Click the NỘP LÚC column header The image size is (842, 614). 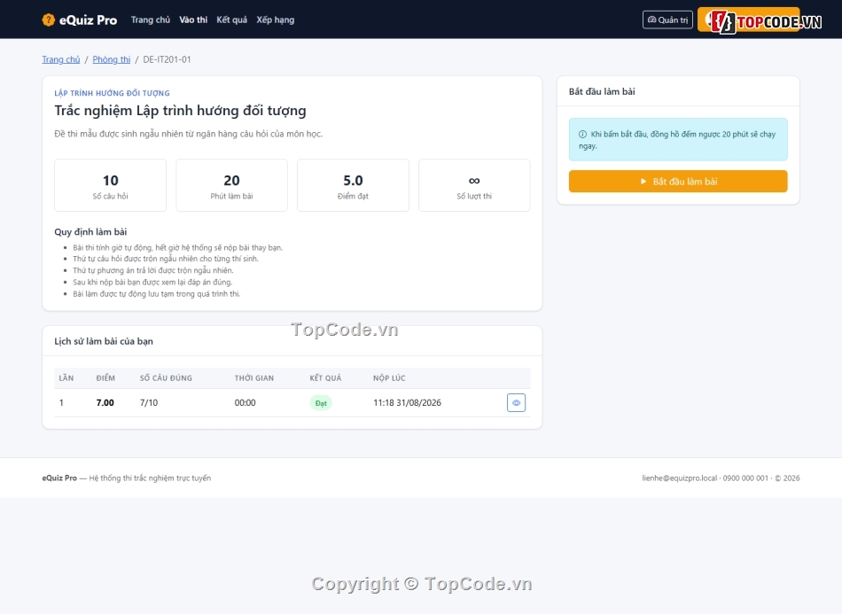point(389,377)
